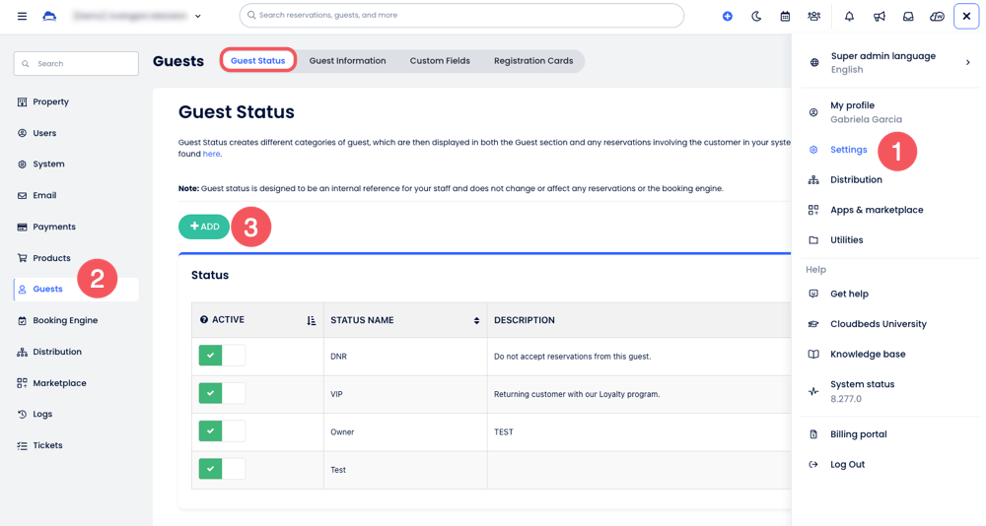Viewport: 986px width, 526px height.
Task: Turn off the VIP status toggle
Action: [221, 393]
